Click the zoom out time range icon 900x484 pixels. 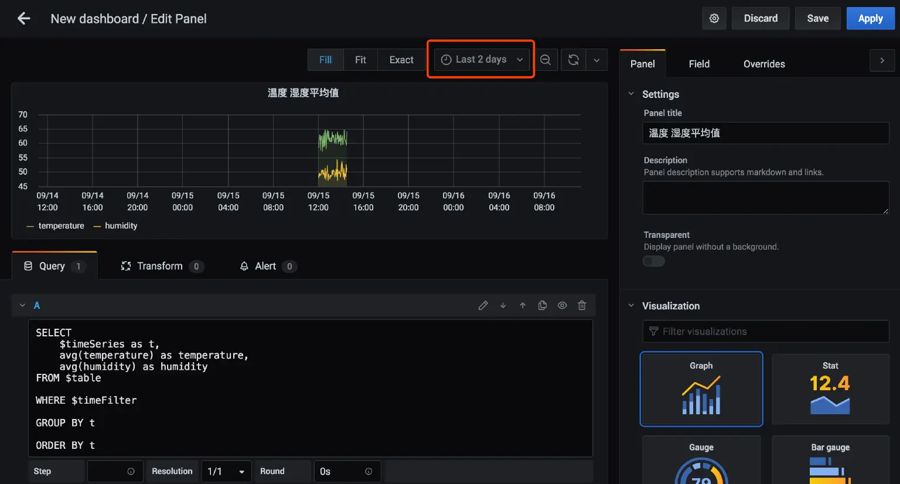(546, 60)
